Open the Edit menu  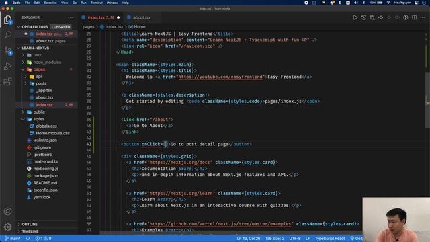click(37, 3)
